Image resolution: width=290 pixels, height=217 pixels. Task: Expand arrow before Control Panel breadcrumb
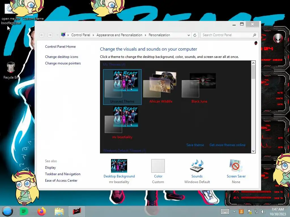click(68, 35)
